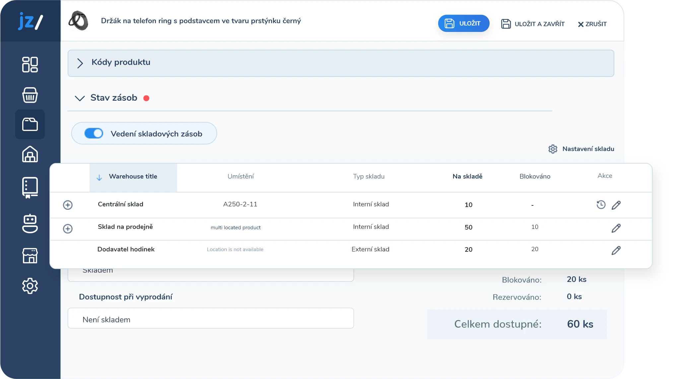Viewport: 676px width, 379px height.
Task: Edit the Dodavatel hodinek row
Action: pyautogui.click(x=616, y=250)
